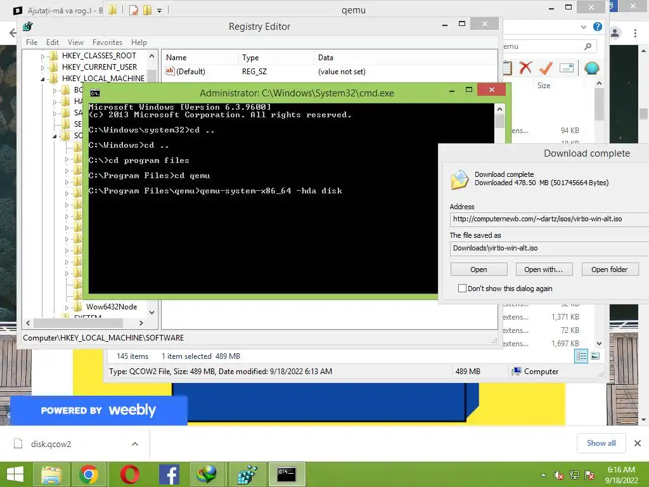Launch Chrome from the taskbar

pyautogui.click(x=89, y=474)
